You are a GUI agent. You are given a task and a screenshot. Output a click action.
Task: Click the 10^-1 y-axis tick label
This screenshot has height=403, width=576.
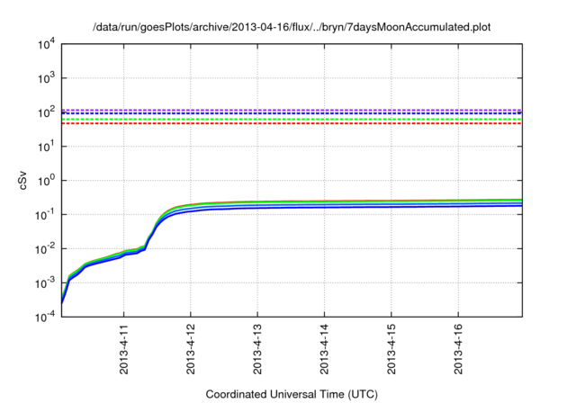[45, 214]
